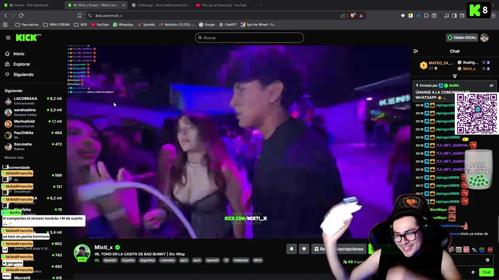Open the emoji picker in chat input
The image size is (499, 280).
[487, 260]
